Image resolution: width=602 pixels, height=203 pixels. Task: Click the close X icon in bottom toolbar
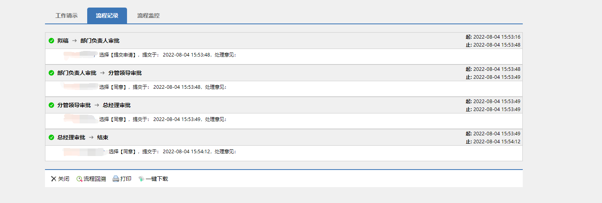[53, 179]
